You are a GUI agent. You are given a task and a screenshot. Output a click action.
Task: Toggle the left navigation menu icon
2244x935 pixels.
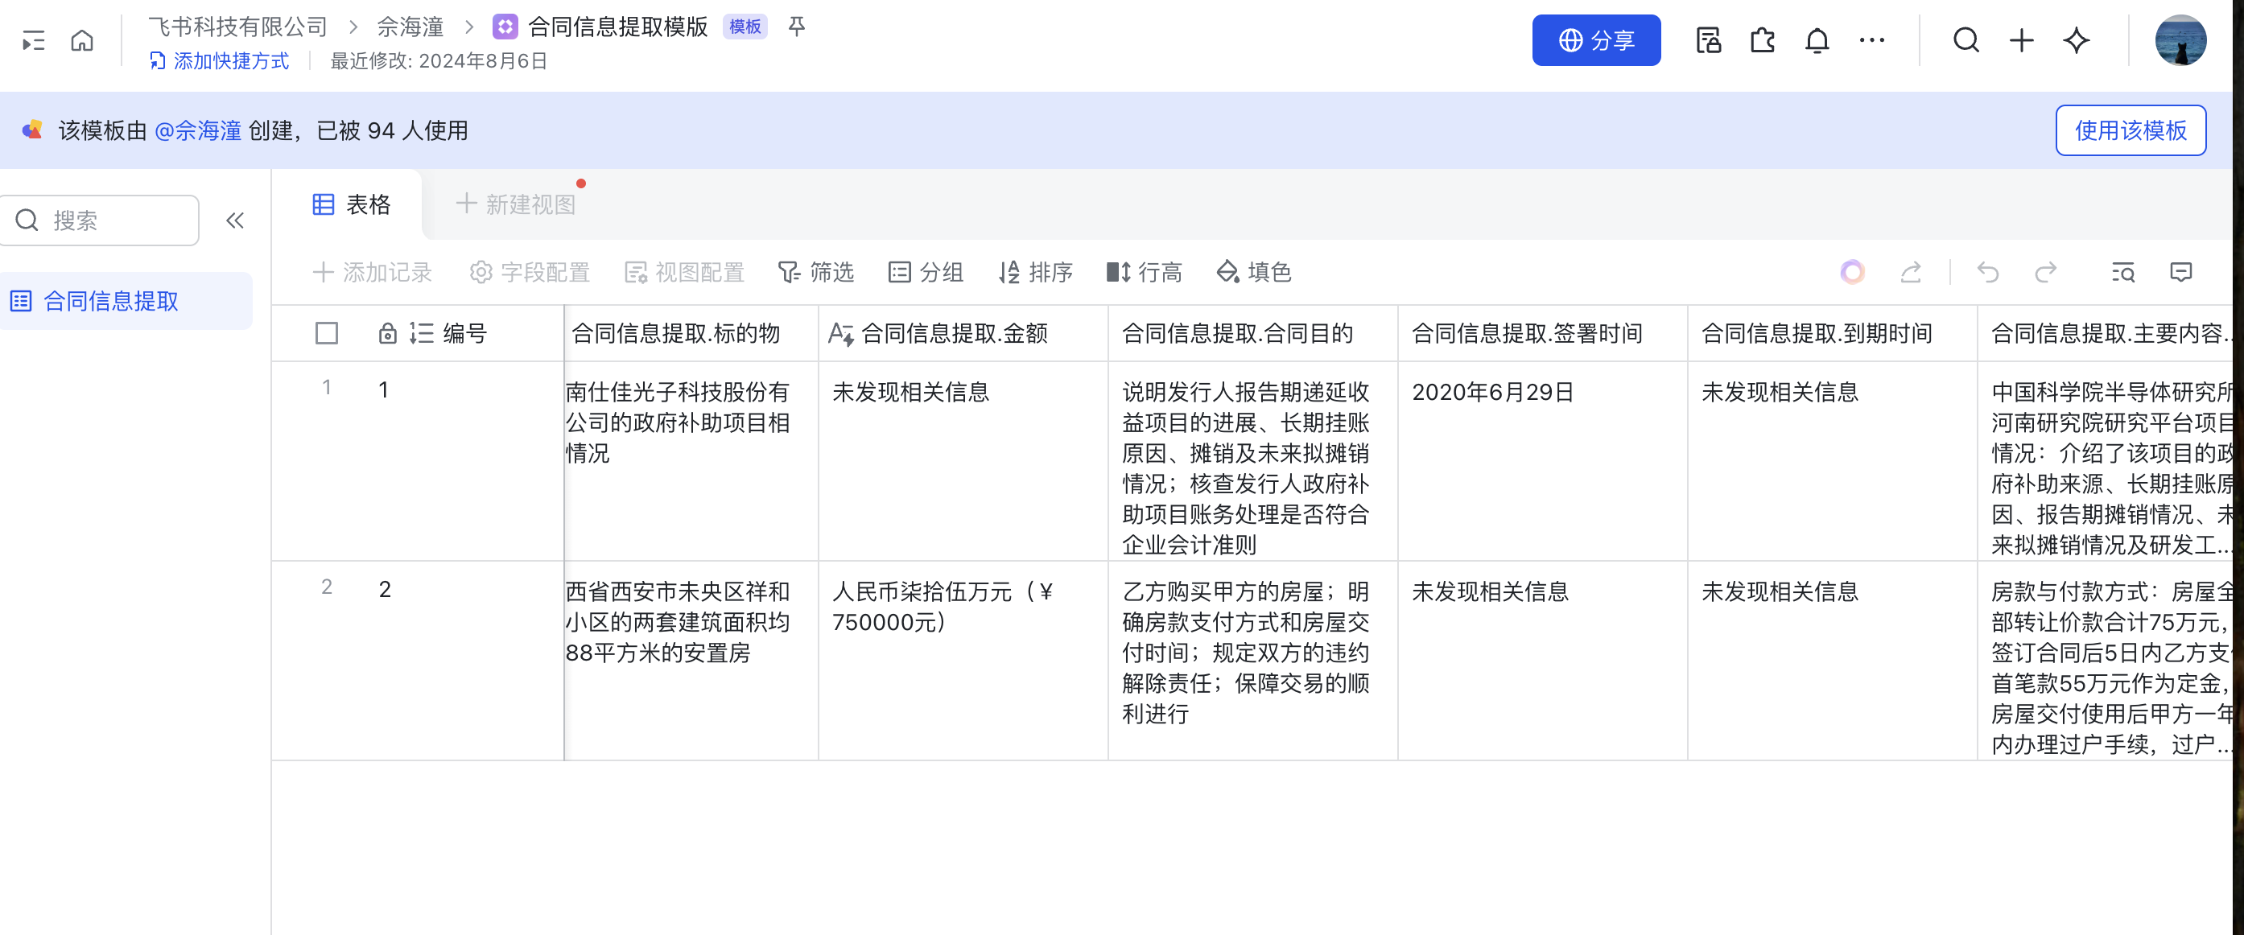tap(33, 40)
